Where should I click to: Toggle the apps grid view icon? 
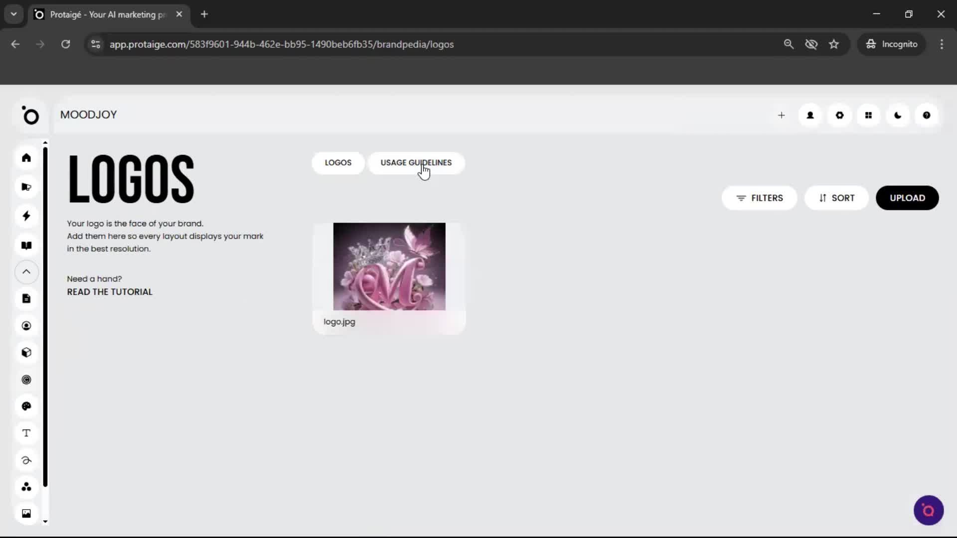[869, 115]
